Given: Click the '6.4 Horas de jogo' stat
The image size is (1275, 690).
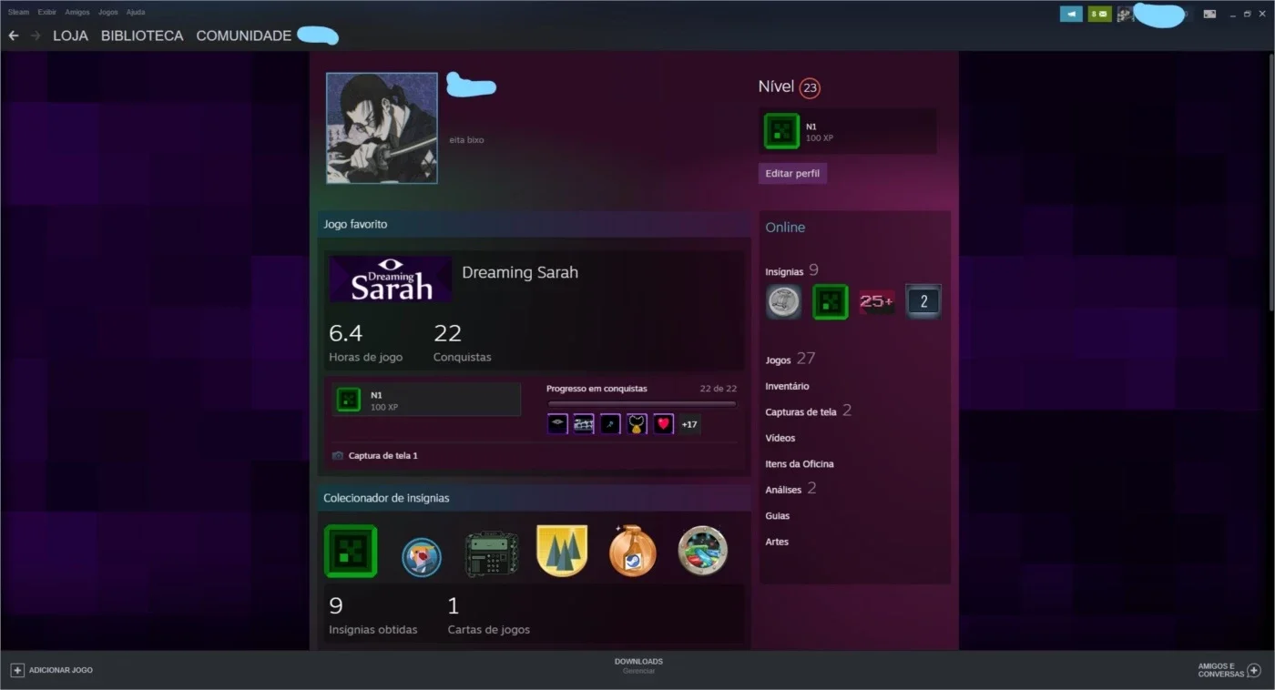Looking at the screenshot, I should pyautogui.click(x=365, y=342).
